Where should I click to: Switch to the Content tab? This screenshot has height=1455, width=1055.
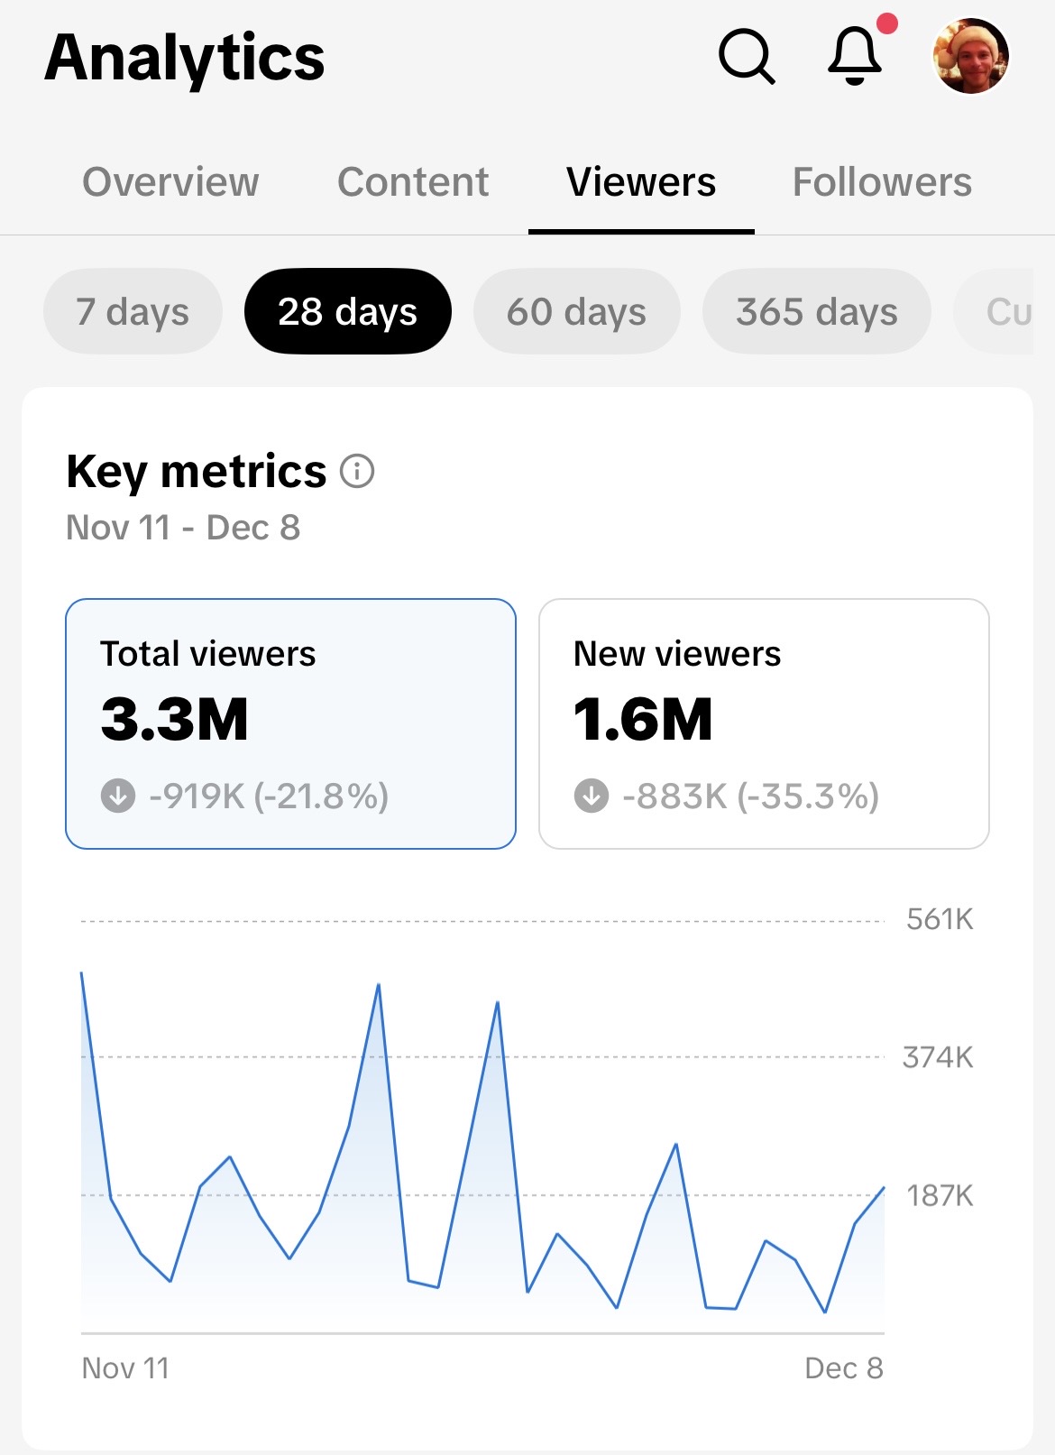click(x=413, y=182)
